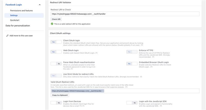Open help [?] for Valid OAuth Redirect URIs

(x=126, y=87)
